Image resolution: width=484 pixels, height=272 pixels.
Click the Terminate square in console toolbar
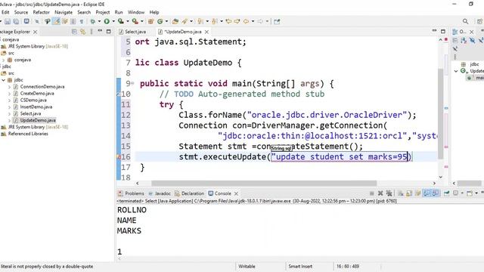point(372,193)
